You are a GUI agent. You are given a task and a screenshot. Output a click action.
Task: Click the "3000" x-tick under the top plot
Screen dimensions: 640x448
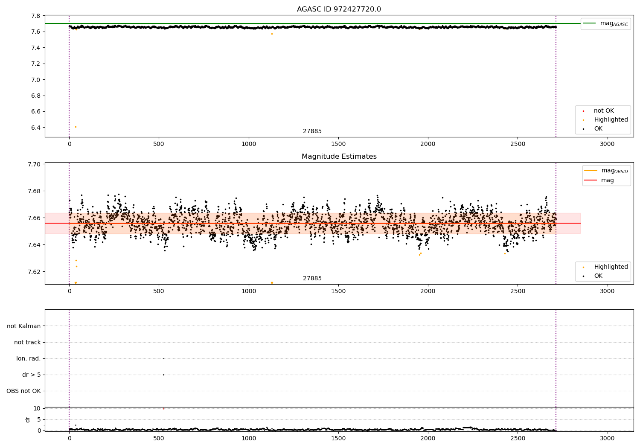click(x=607, y=144)
